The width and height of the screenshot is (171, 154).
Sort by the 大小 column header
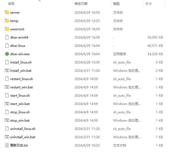(148, 3)
